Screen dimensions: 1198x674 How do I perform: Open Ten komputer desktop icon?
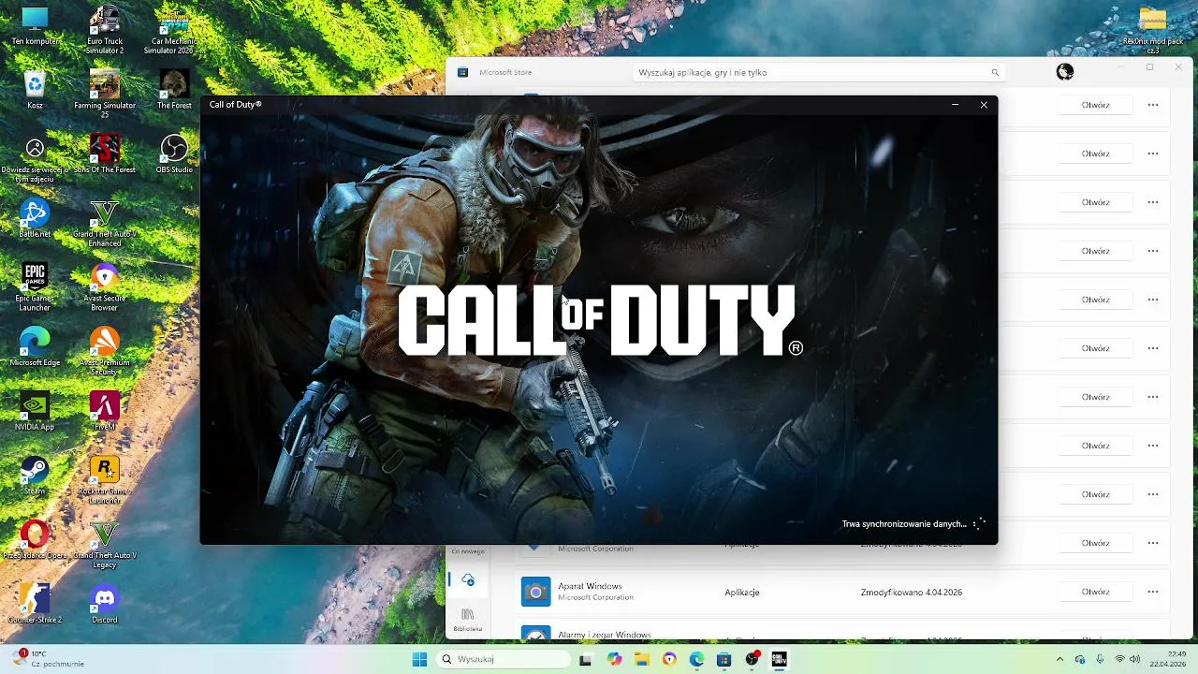tap(35, 25)
